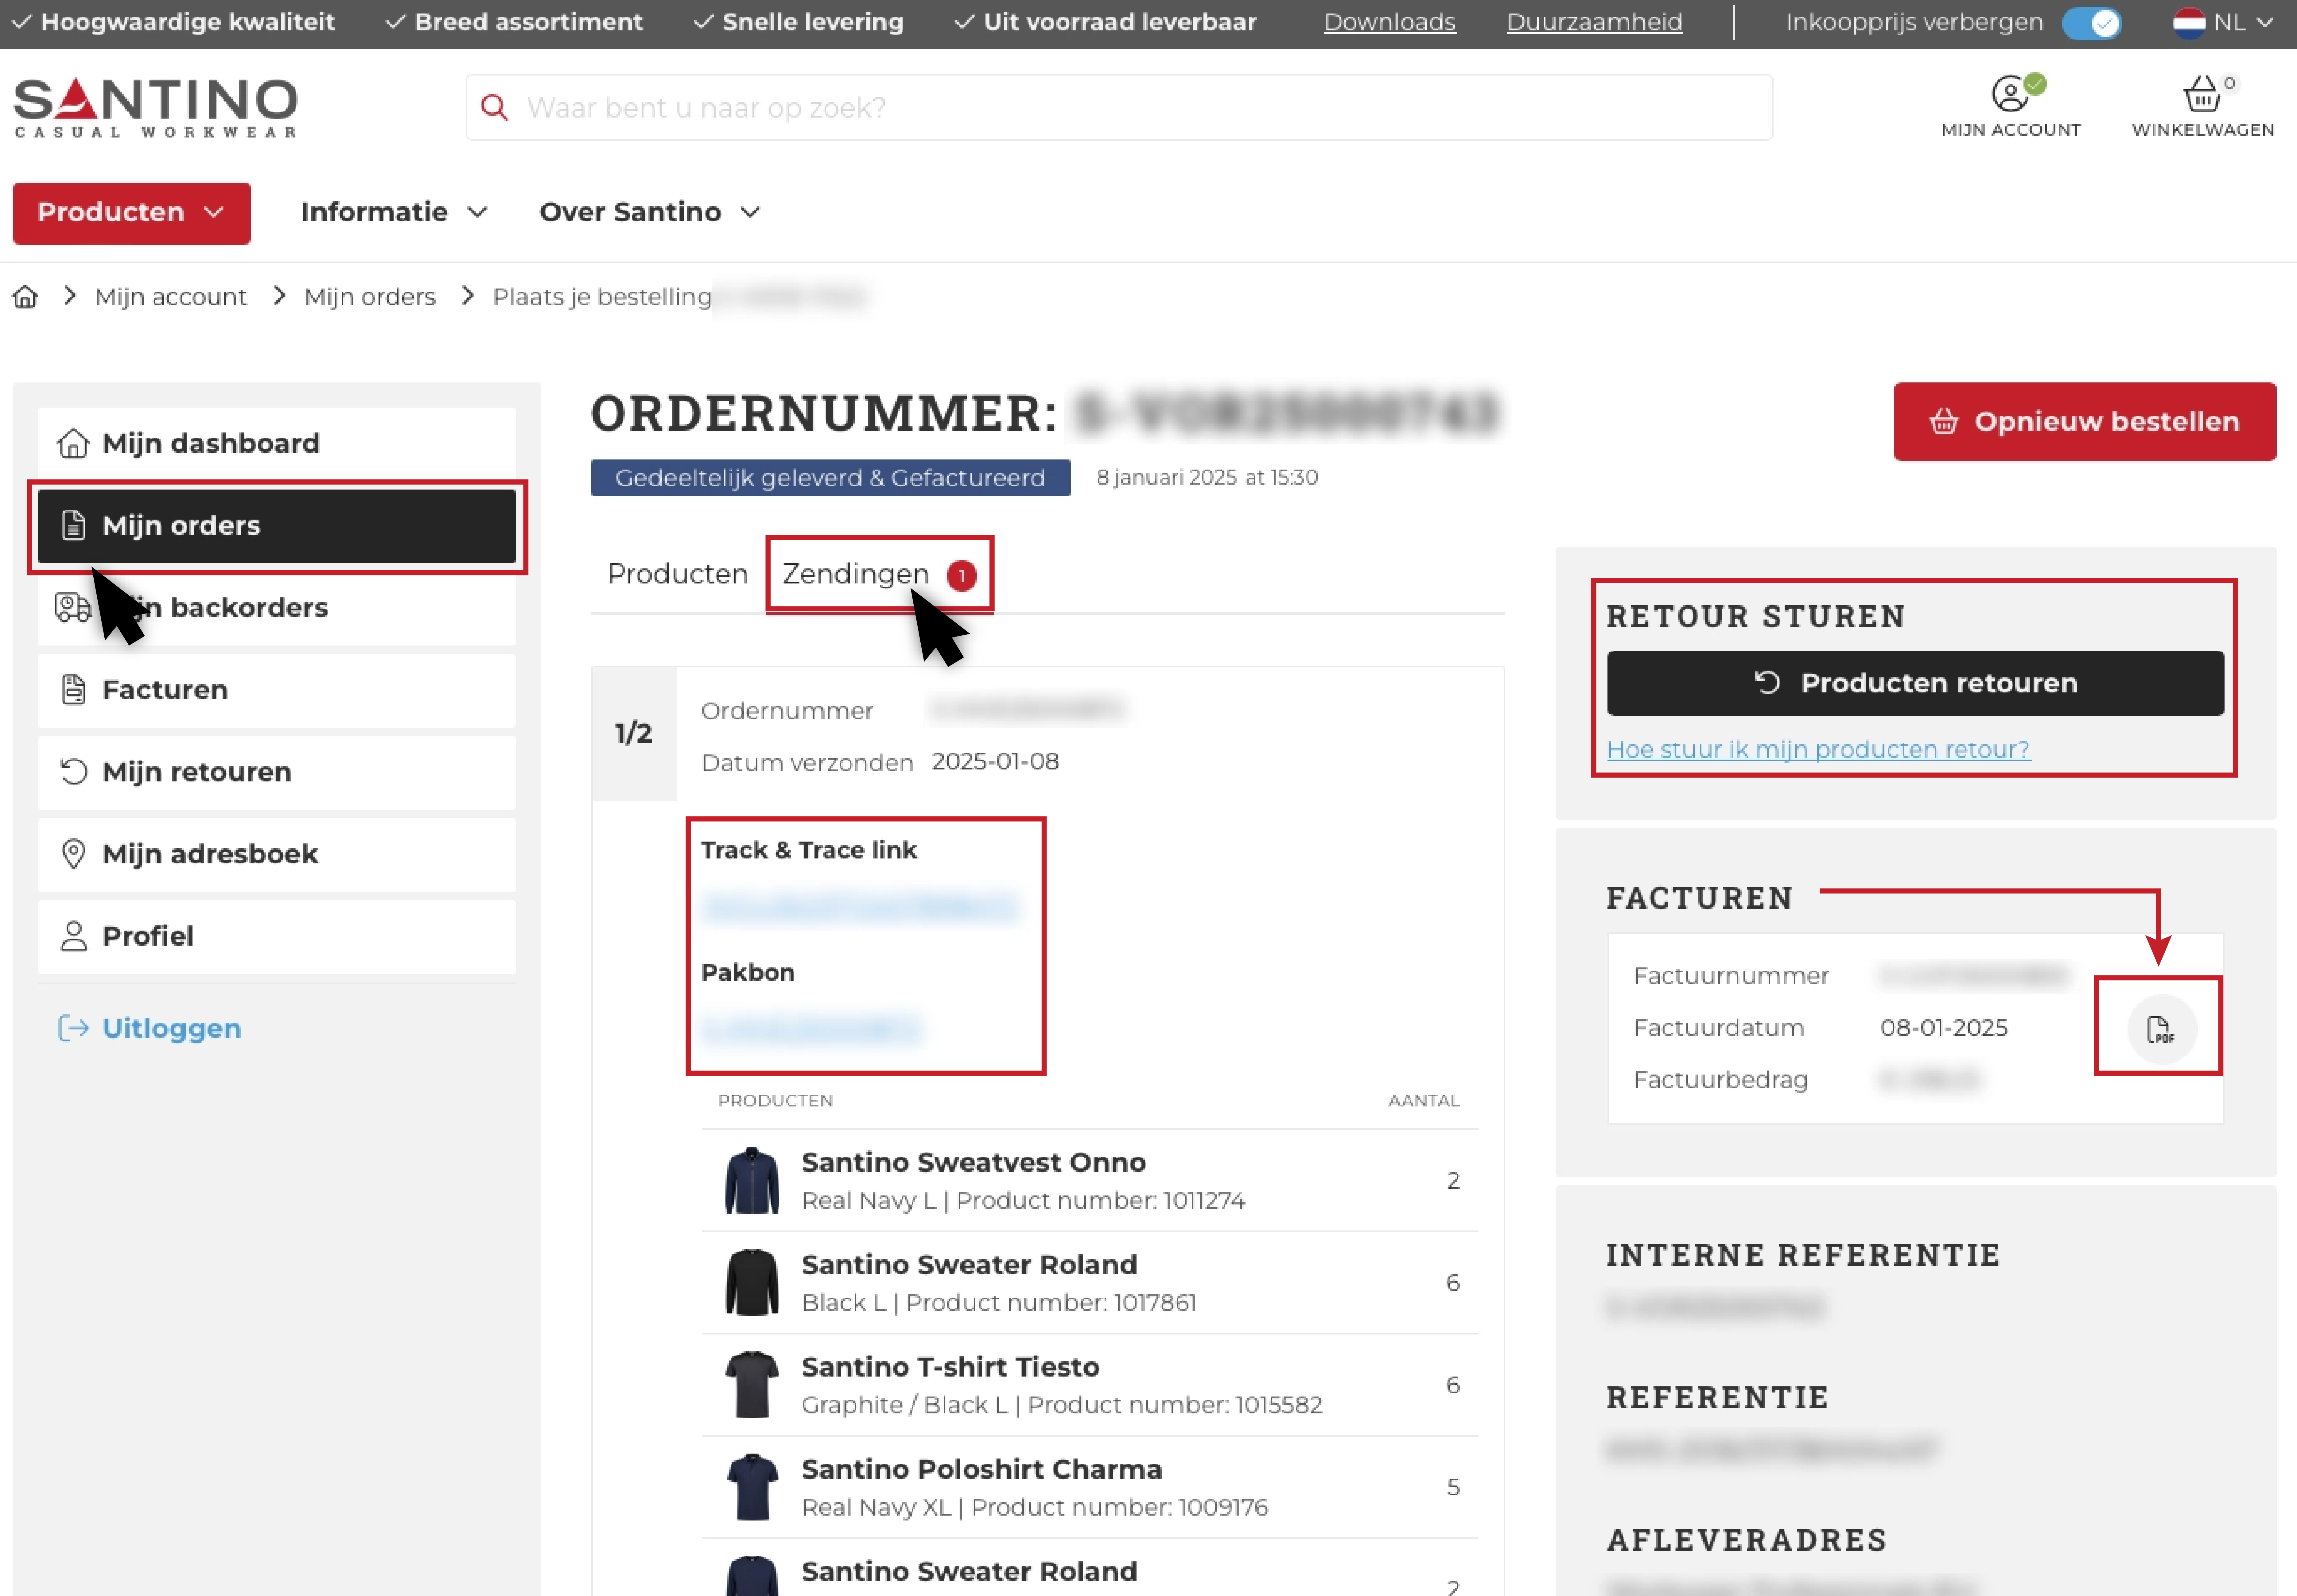Viewport: 2297px width, 1596px height.
Task: Click the Datum verzonden value 2025-01-08
Action: (995, 762)
